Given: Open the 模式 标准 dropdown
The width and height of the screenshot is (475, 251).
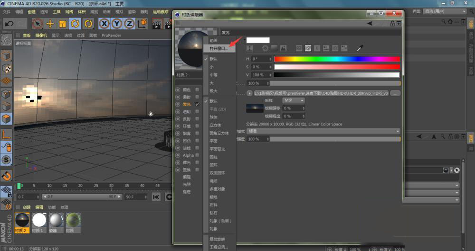Looking at the screenshot, I should click(323, 131).
